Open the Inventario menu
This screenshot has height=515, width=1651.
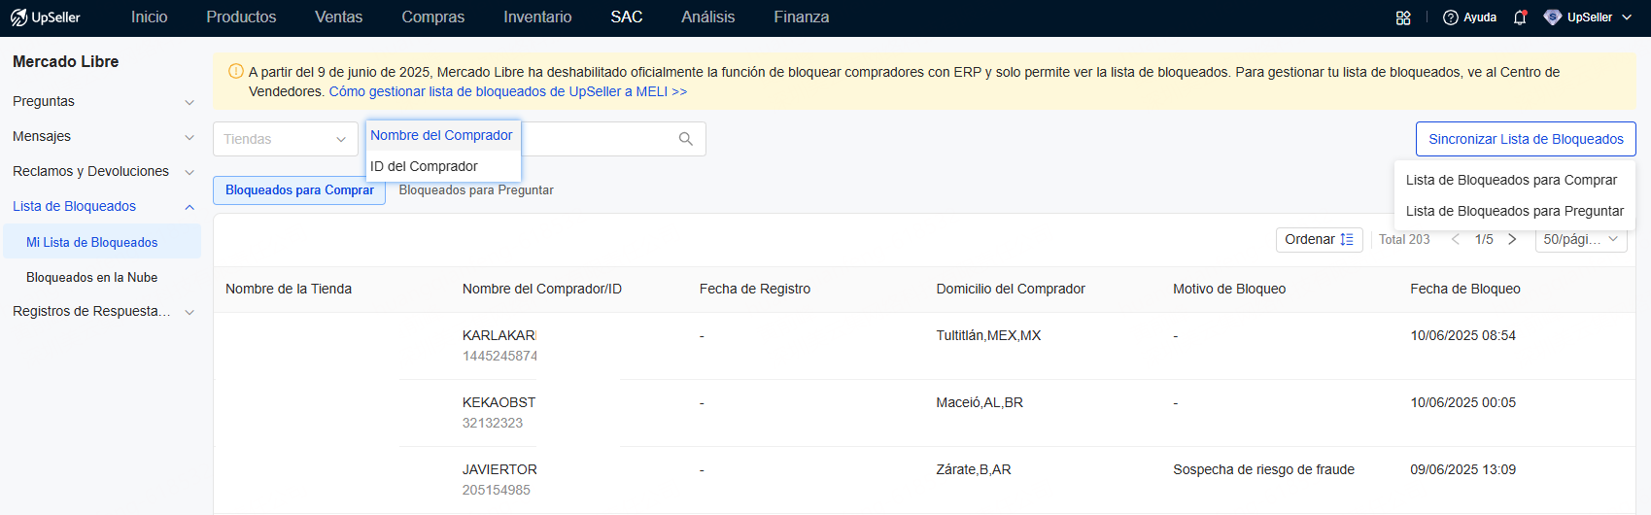click(x=537, y=17)
